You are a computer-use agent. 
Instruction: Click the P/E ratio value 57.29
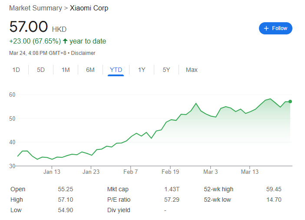(172, 200)
